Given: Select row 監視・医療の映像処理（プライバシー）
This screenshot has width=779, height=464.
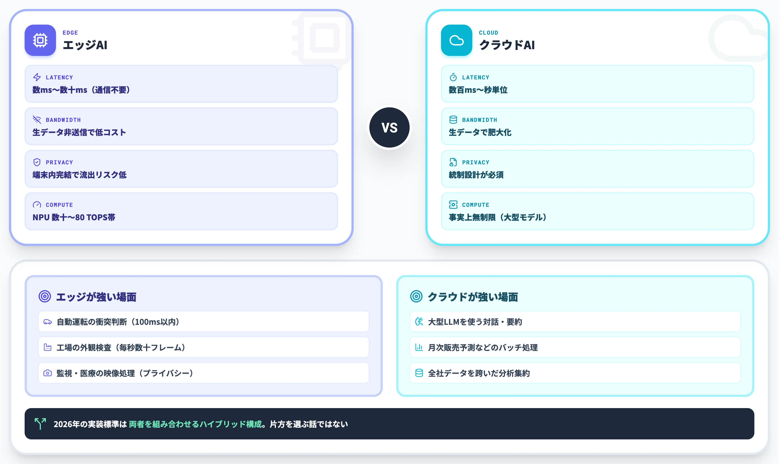Looking at the screenshot, I should (x=204, y=373).
